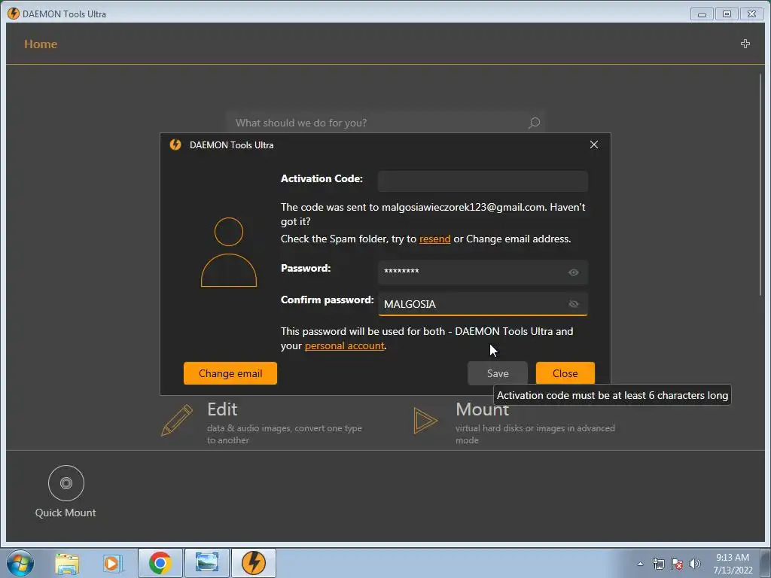Screen dimensions: 771x578
Task: Click the user avatar icon in dialog
Action: (x=229, y=252)
